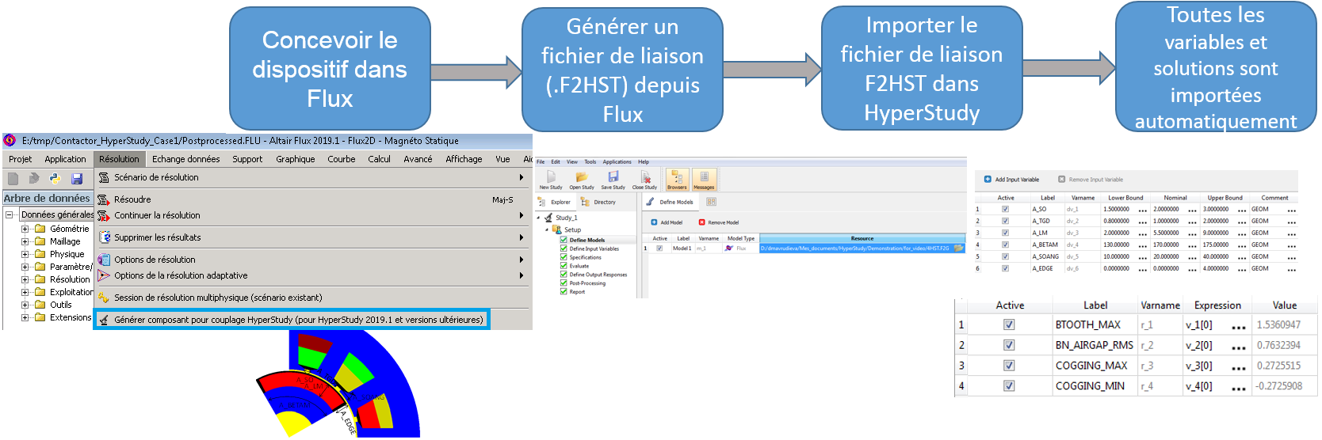Click the Open Study folder icon
1322x440 pixels.
pos(581,177)
